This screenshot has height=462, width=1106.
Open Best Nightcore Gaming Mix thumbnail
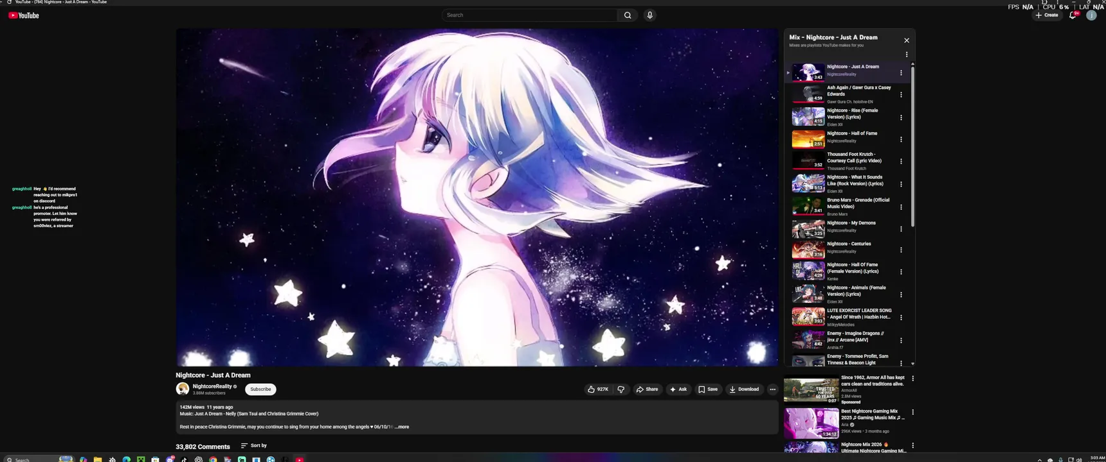[x=811, y=424]
